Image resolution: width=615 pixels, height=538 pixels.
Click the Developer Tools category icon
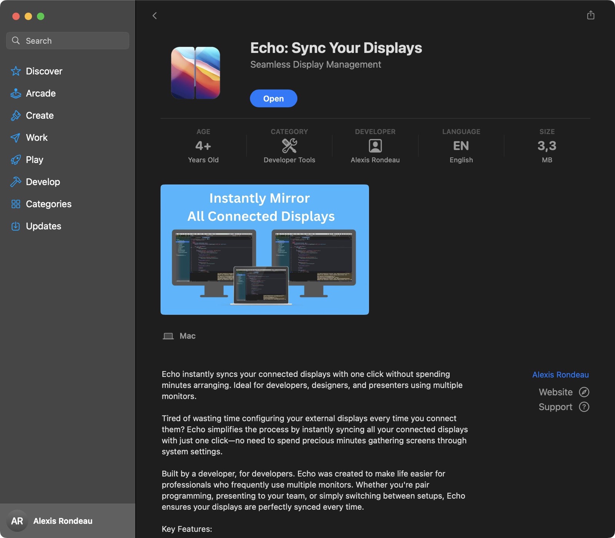pos(289,146)
